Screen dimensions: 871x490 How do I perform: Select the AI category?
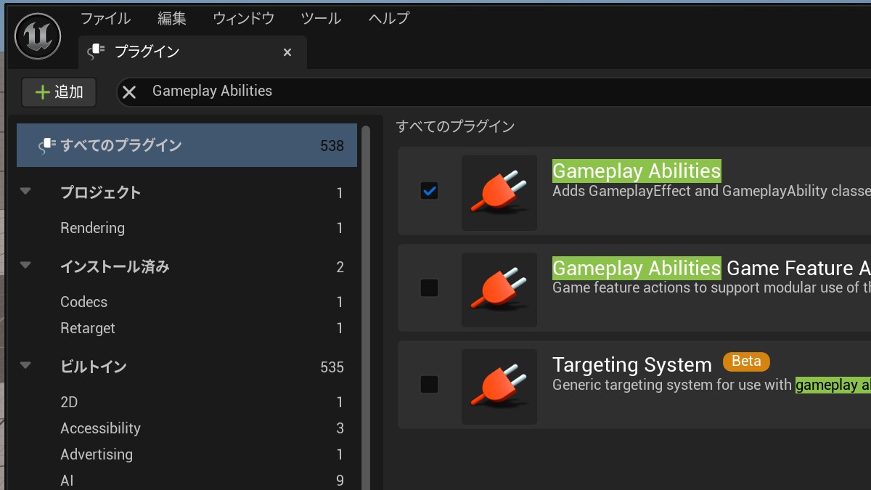pyautogui.click(x=67, y=481)
